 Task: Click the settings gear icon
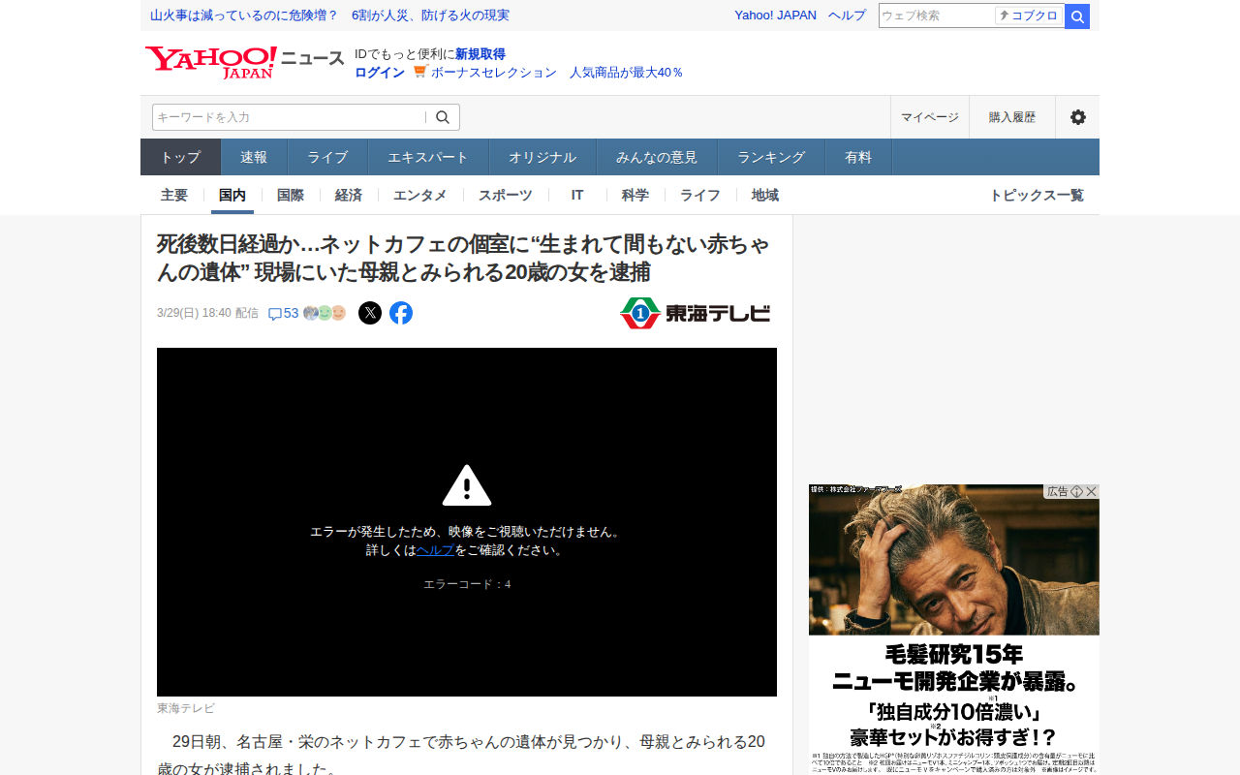click(x=1077, y=117)
